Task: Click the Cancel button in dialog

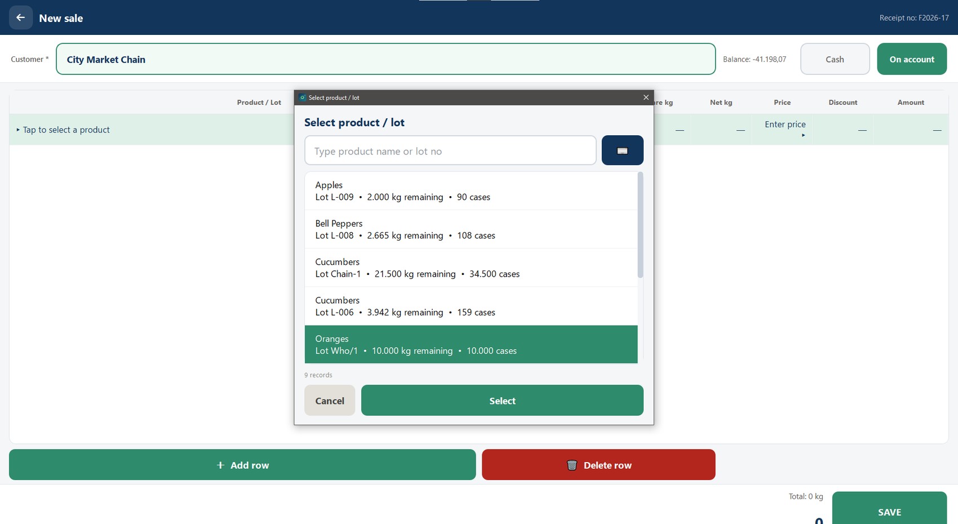Action: coord(330,401)
